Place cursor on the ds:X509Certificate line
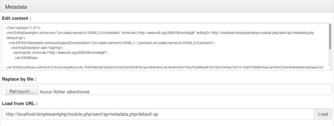This screenshot has width=334, height=126. coord(165,68)
